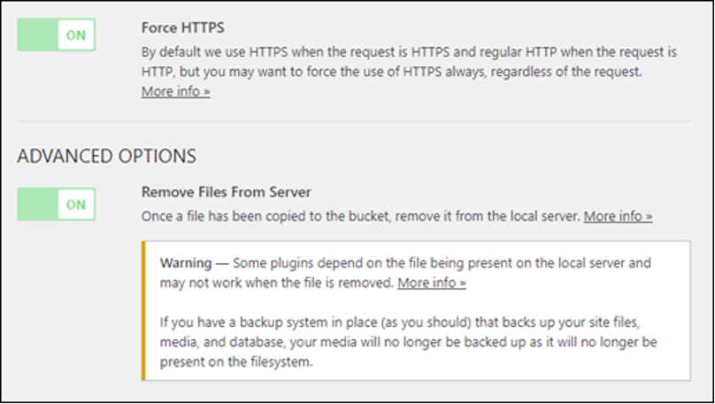
Task: Click green track of Remove Files switch
Action: pyautogui.click(x=37, y=204)
